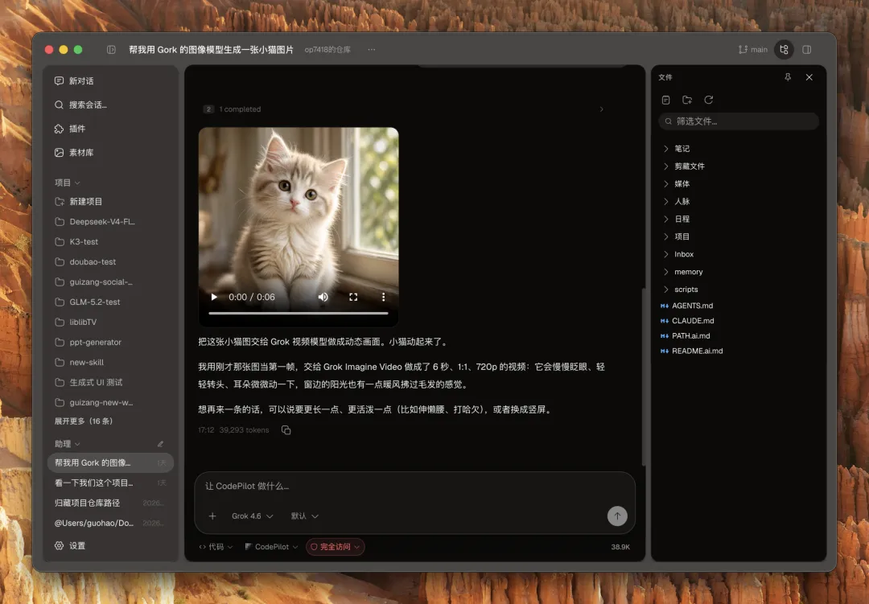
Task: Focus the 筛选文件 filter field
Action: [738, 121]
